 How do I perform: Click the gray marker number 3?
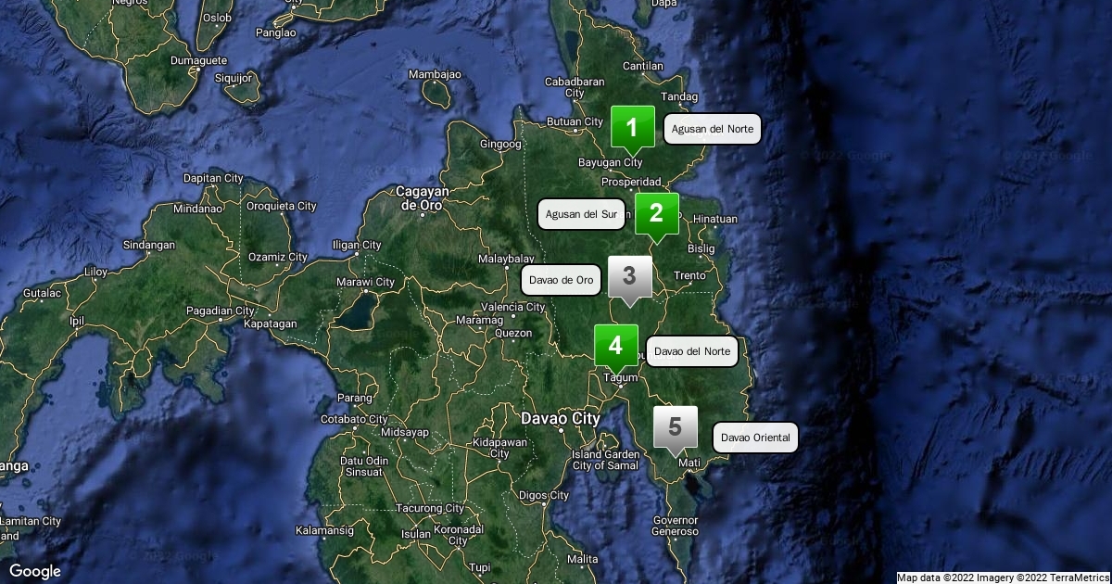629,276
